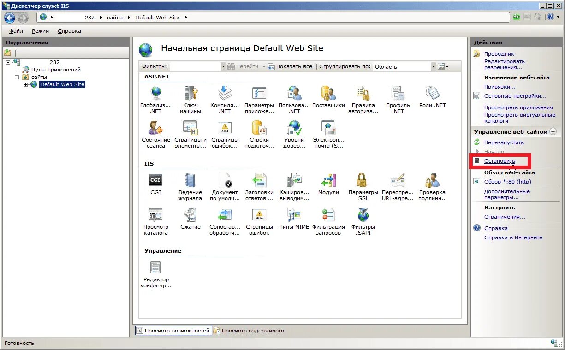Open Основные настройки... link
The width and height of the screenshot is (565, 350).
pyautogui.click(x=515, y=96)
